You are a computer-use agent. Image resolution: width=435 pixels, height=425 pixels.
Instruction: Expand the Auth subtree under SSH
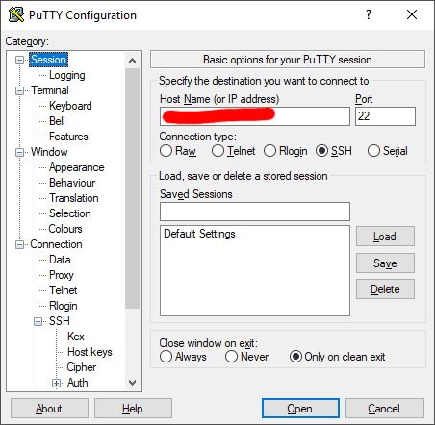coord(57,383)
